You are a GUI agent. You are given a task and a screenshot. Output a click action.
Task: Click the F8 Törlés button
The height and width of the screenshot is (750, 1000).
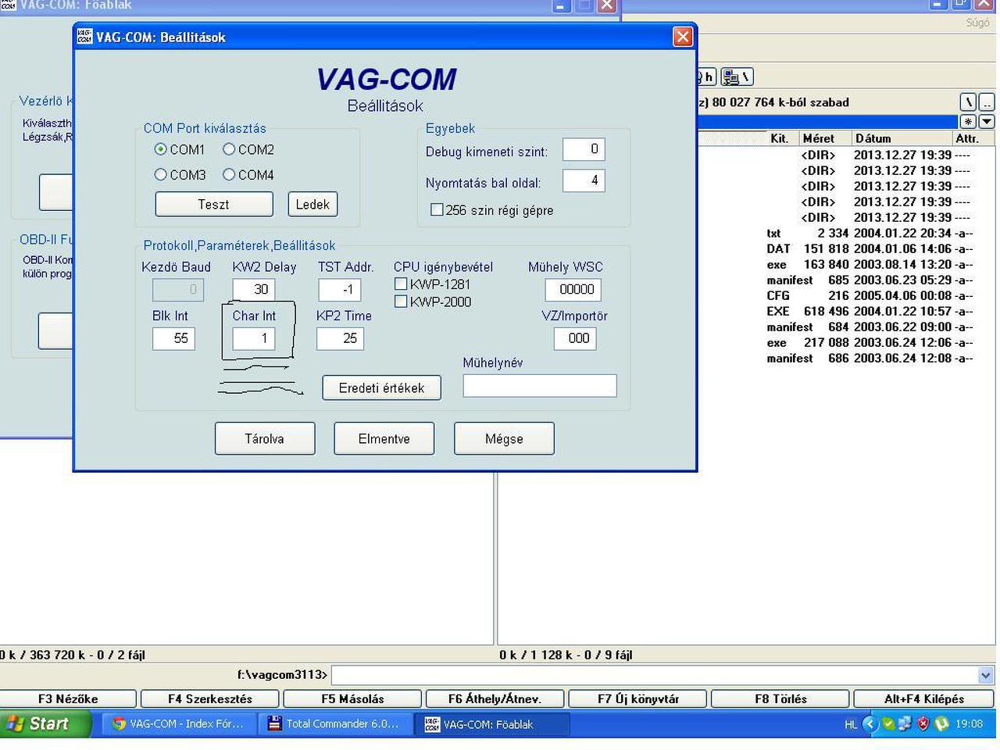click(780, 698)
